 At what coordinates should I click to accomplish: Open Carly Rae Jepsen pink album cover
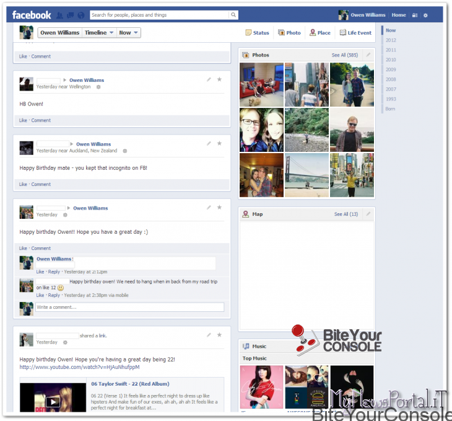(x=261, y=387)
